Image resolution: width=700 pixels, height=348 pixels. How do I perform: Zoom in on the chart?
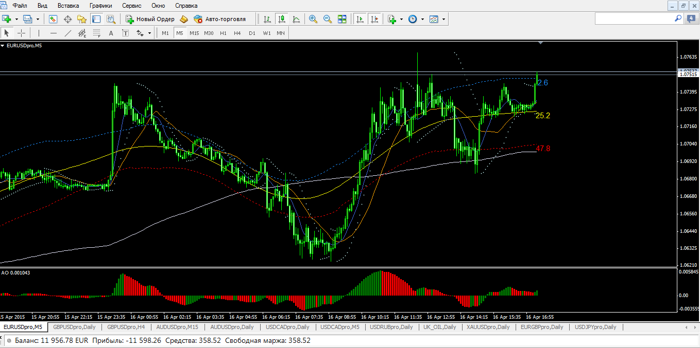[313, 19]
